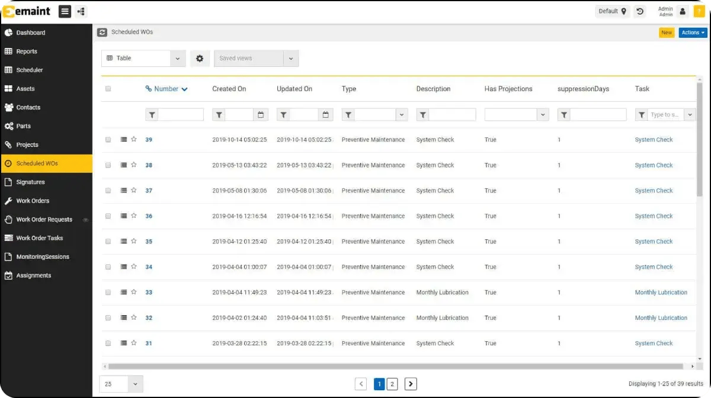
Task: Click the eye icon next to Work Order Requests
Action: click(85, 220)
